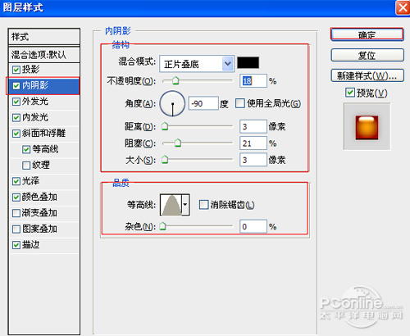Click the 大小 slider handle
The height and width of the screenshot is (336, 410).
165,160
